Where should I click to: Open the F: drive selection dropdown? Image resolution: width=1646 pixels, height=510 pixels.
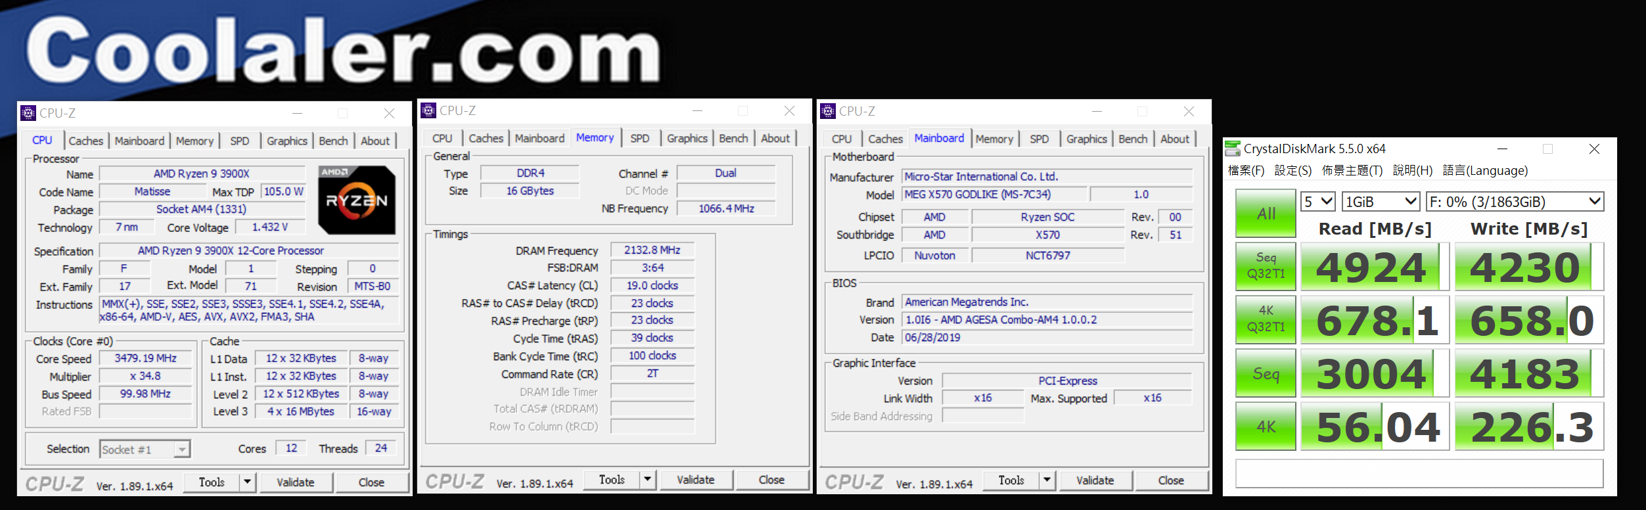(1515, 202)
